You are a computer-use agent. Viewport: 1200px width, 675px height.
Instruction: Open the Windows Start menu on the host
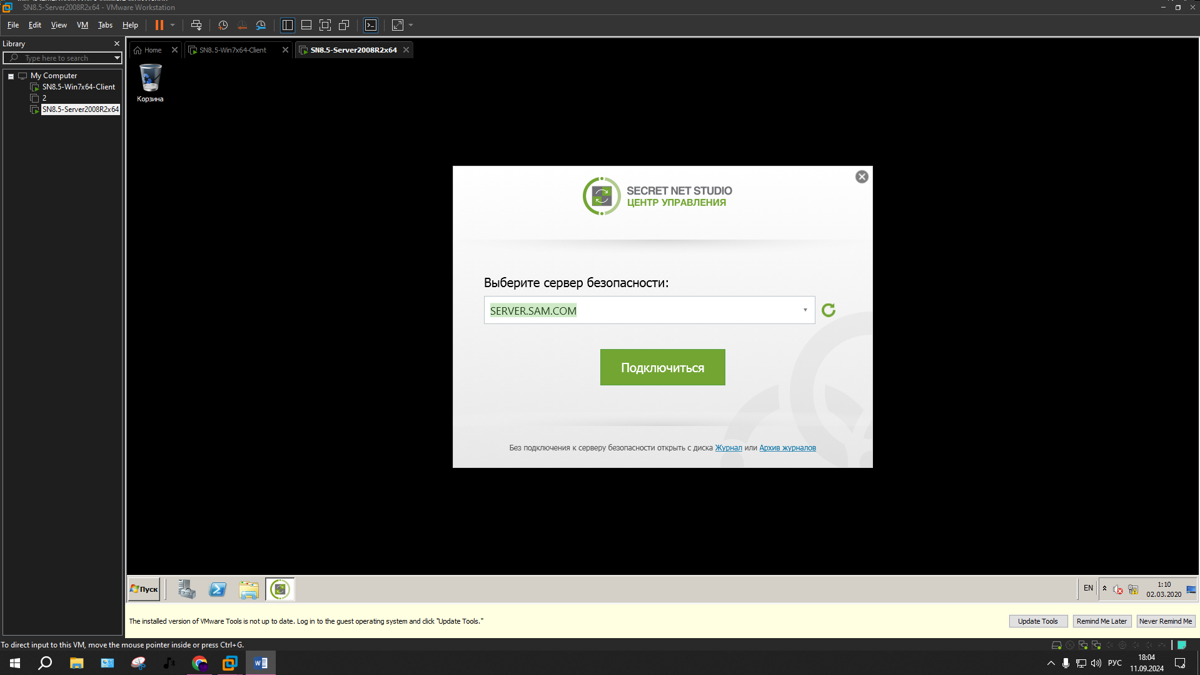pyautogui.click(x=15, y=663)
